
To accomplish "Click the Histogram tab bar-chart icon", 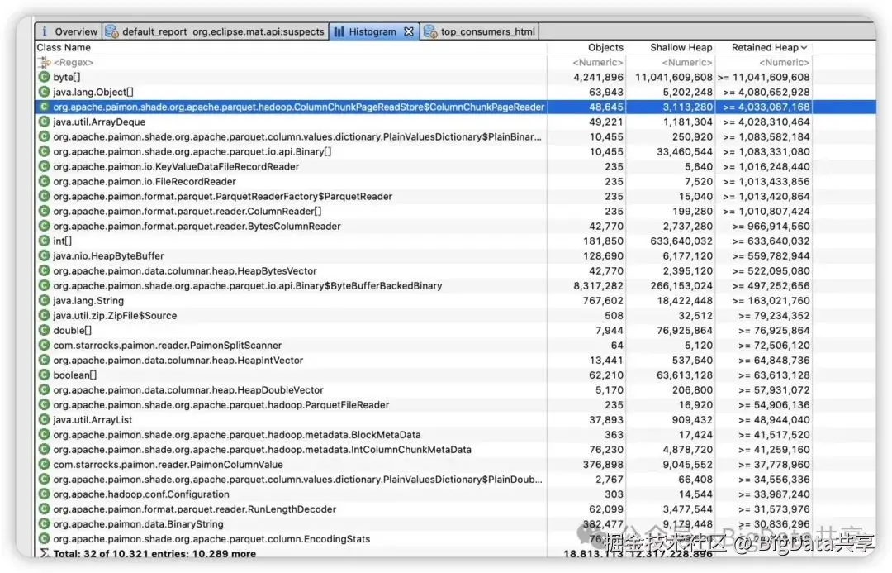I will [339, 32].
